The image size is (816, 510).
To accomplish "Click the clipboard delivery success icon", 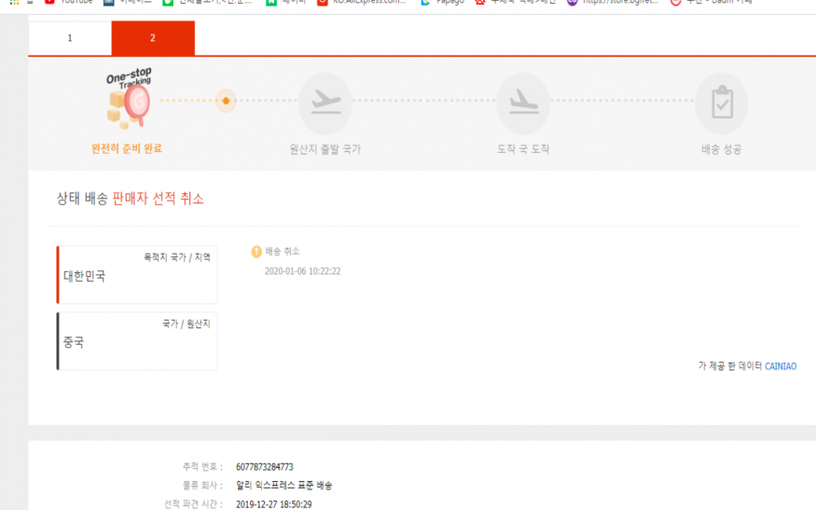I will (722, 103).
